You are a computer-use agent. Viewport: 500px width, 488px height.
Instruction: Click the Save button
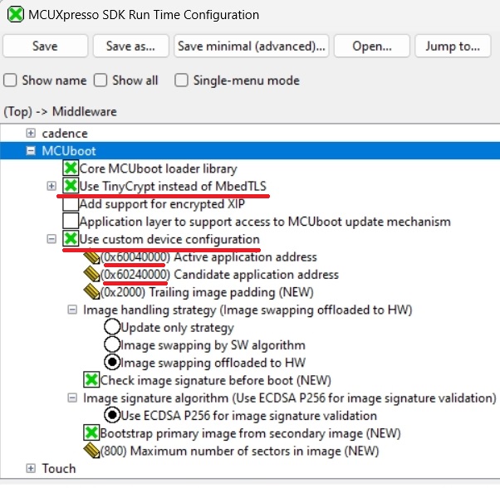(45, 46)
